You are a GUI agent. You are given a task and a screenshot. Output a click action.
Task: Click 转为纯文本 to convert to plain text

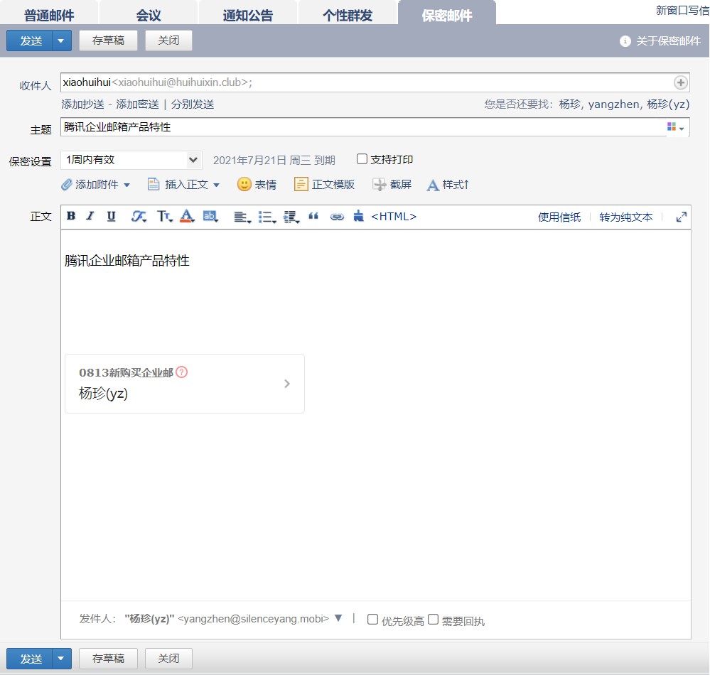(x=625, y=217)
